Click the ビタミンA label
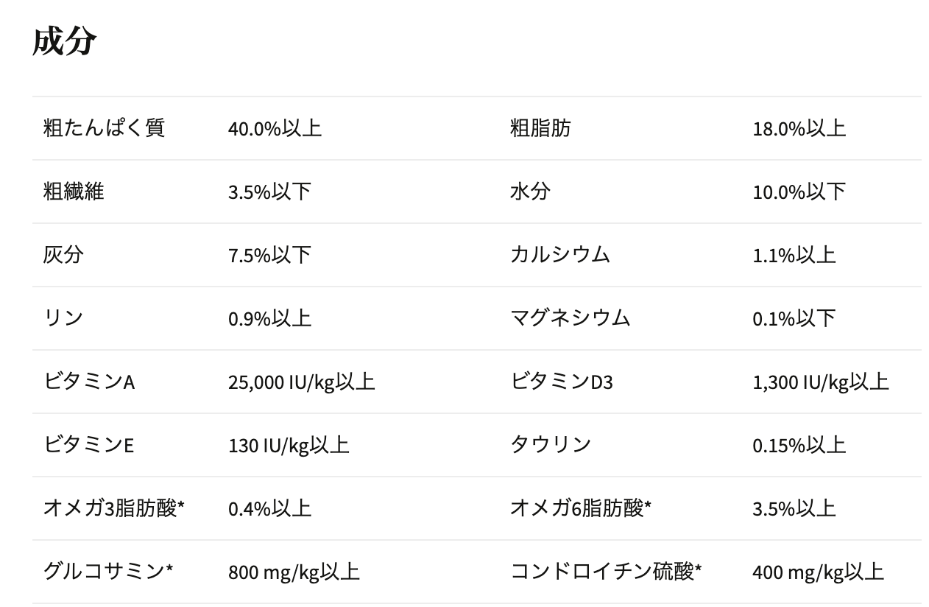This screenshot has height=607, width=929. click(x=89, y=382)
